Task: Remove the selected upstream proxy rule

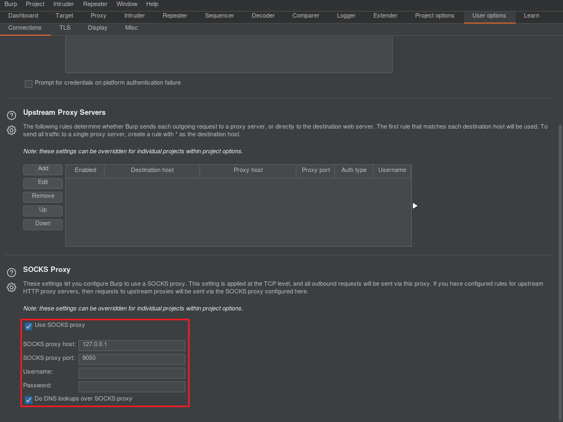Action: (x=42, y=196)
